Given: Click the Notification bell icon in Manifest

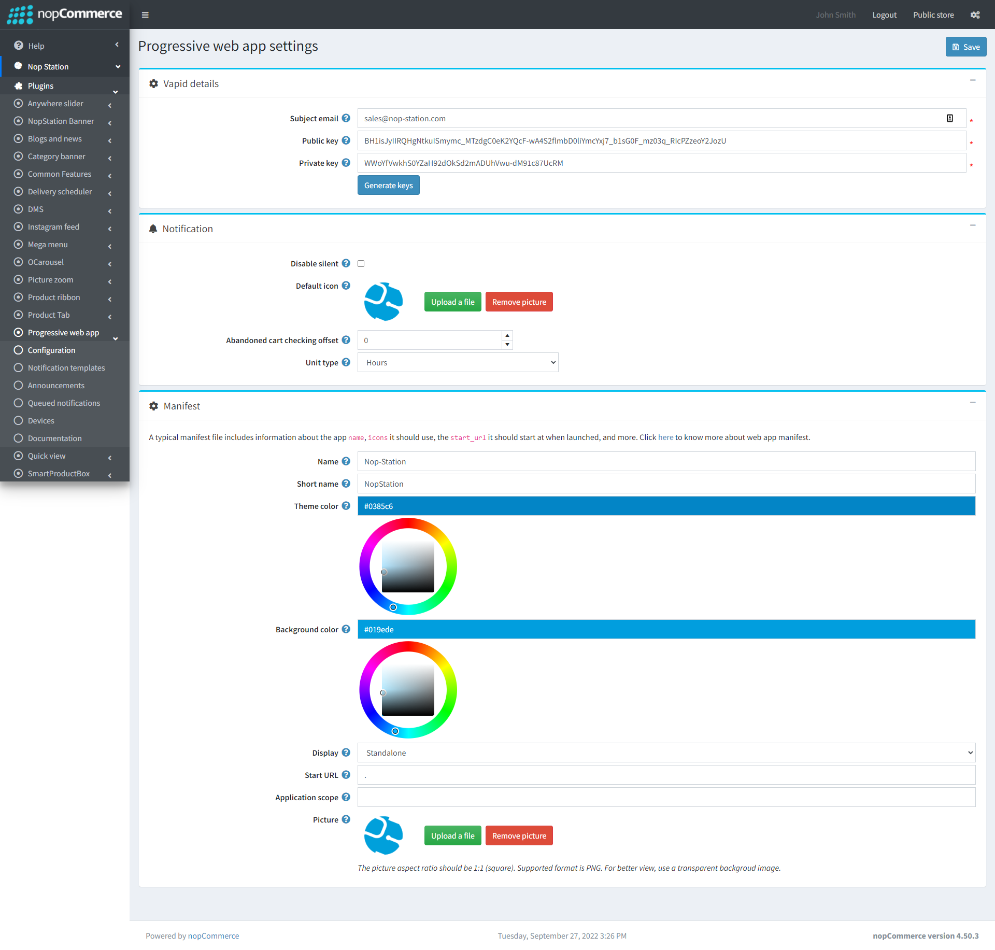Looking at the screenshot, I should click(153, 229).
